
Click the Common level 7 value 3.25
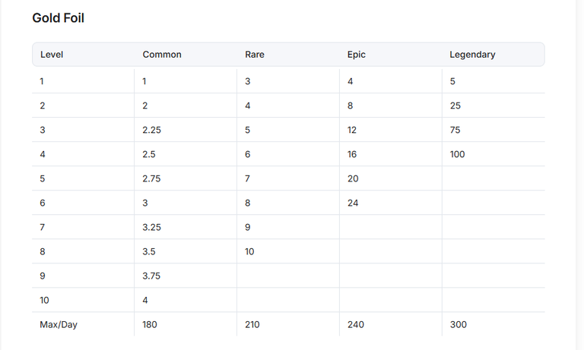tap(151, 227)
